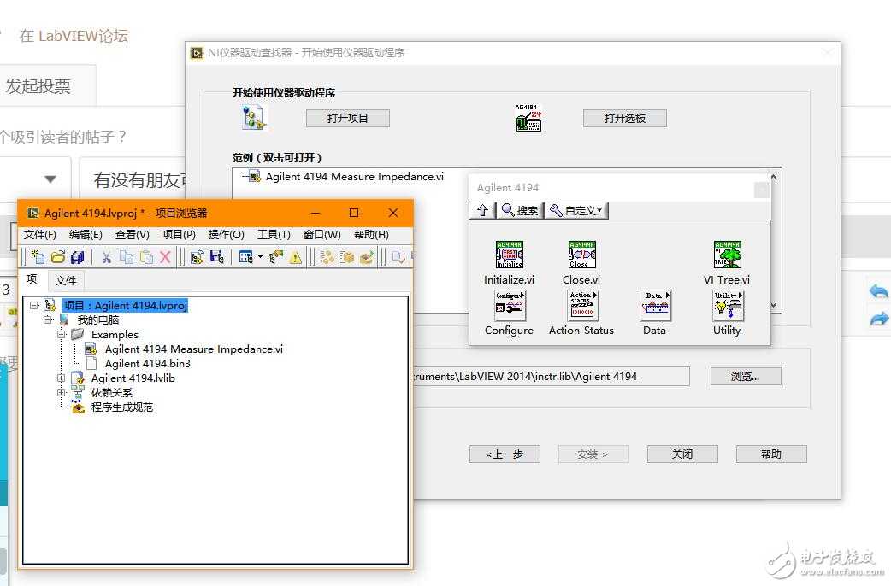Click the New item toolbar icon in Project Explorer

pos(38,257)
